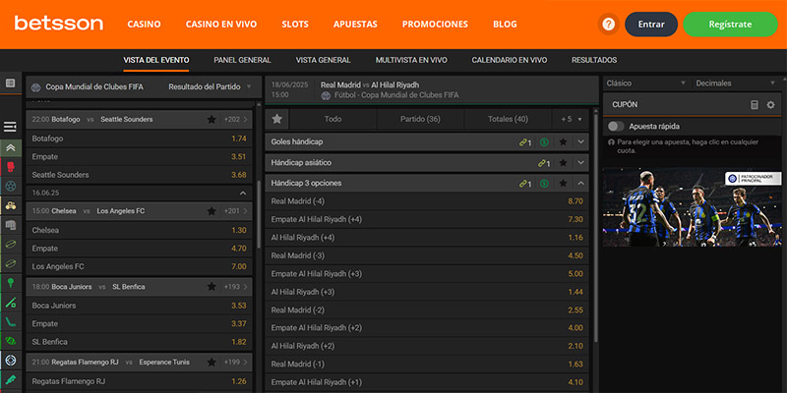The width and height of the screenshot is (787, 393).
Task: Expand the Hándicap asiático market
Action: coord(580,163)
